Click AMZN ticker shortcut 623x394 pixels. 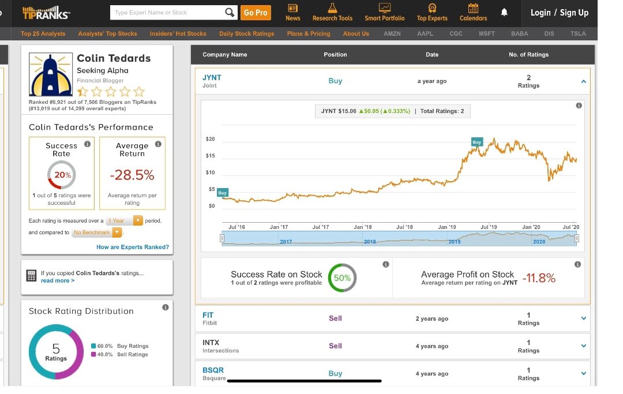(392, 34)
